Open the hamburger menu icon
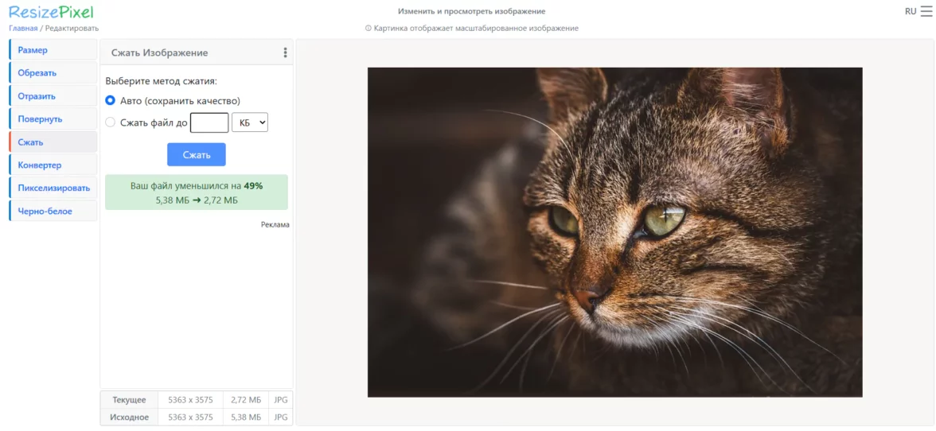Screen dimensions: 936x431 [926, 11]
